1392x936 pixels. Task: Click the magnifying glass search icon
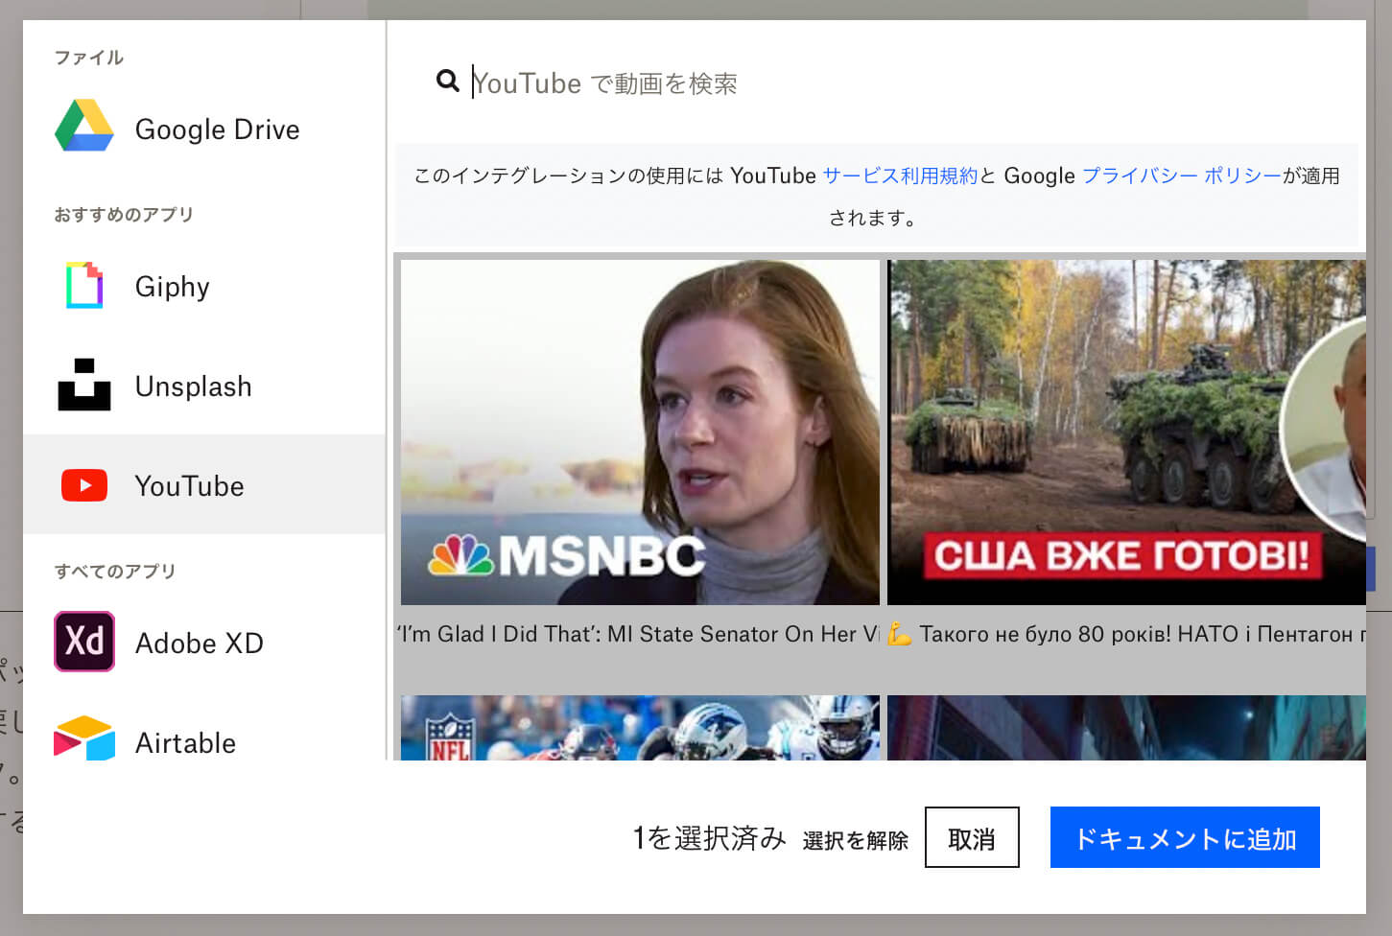447,81
